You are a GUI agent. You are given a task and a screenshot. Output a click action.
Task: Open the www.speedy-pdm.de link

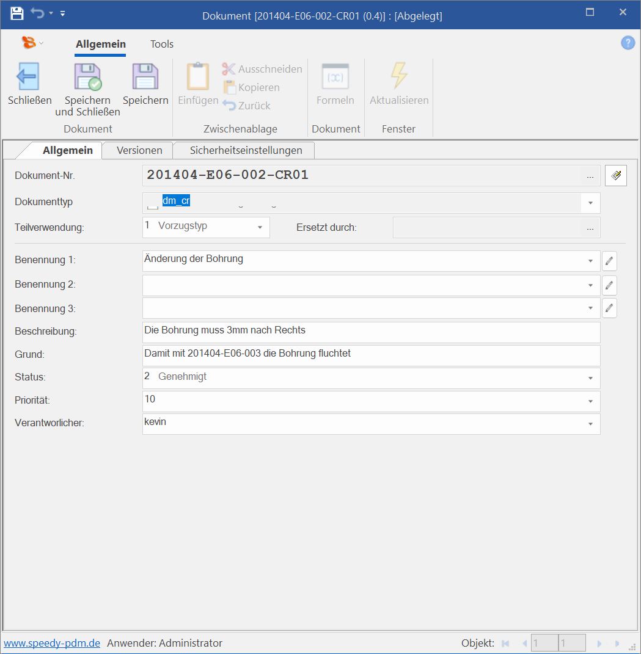(x=52, y=643)
